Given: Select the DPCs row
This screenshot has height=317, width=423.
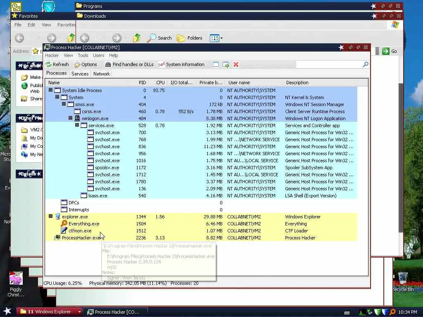Looking at the screenshot, I should (201, 203).
